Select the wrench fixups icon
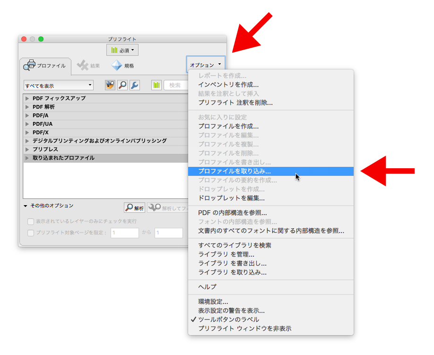The width and height of the screenshot is (434, 355). coord(135,85)
